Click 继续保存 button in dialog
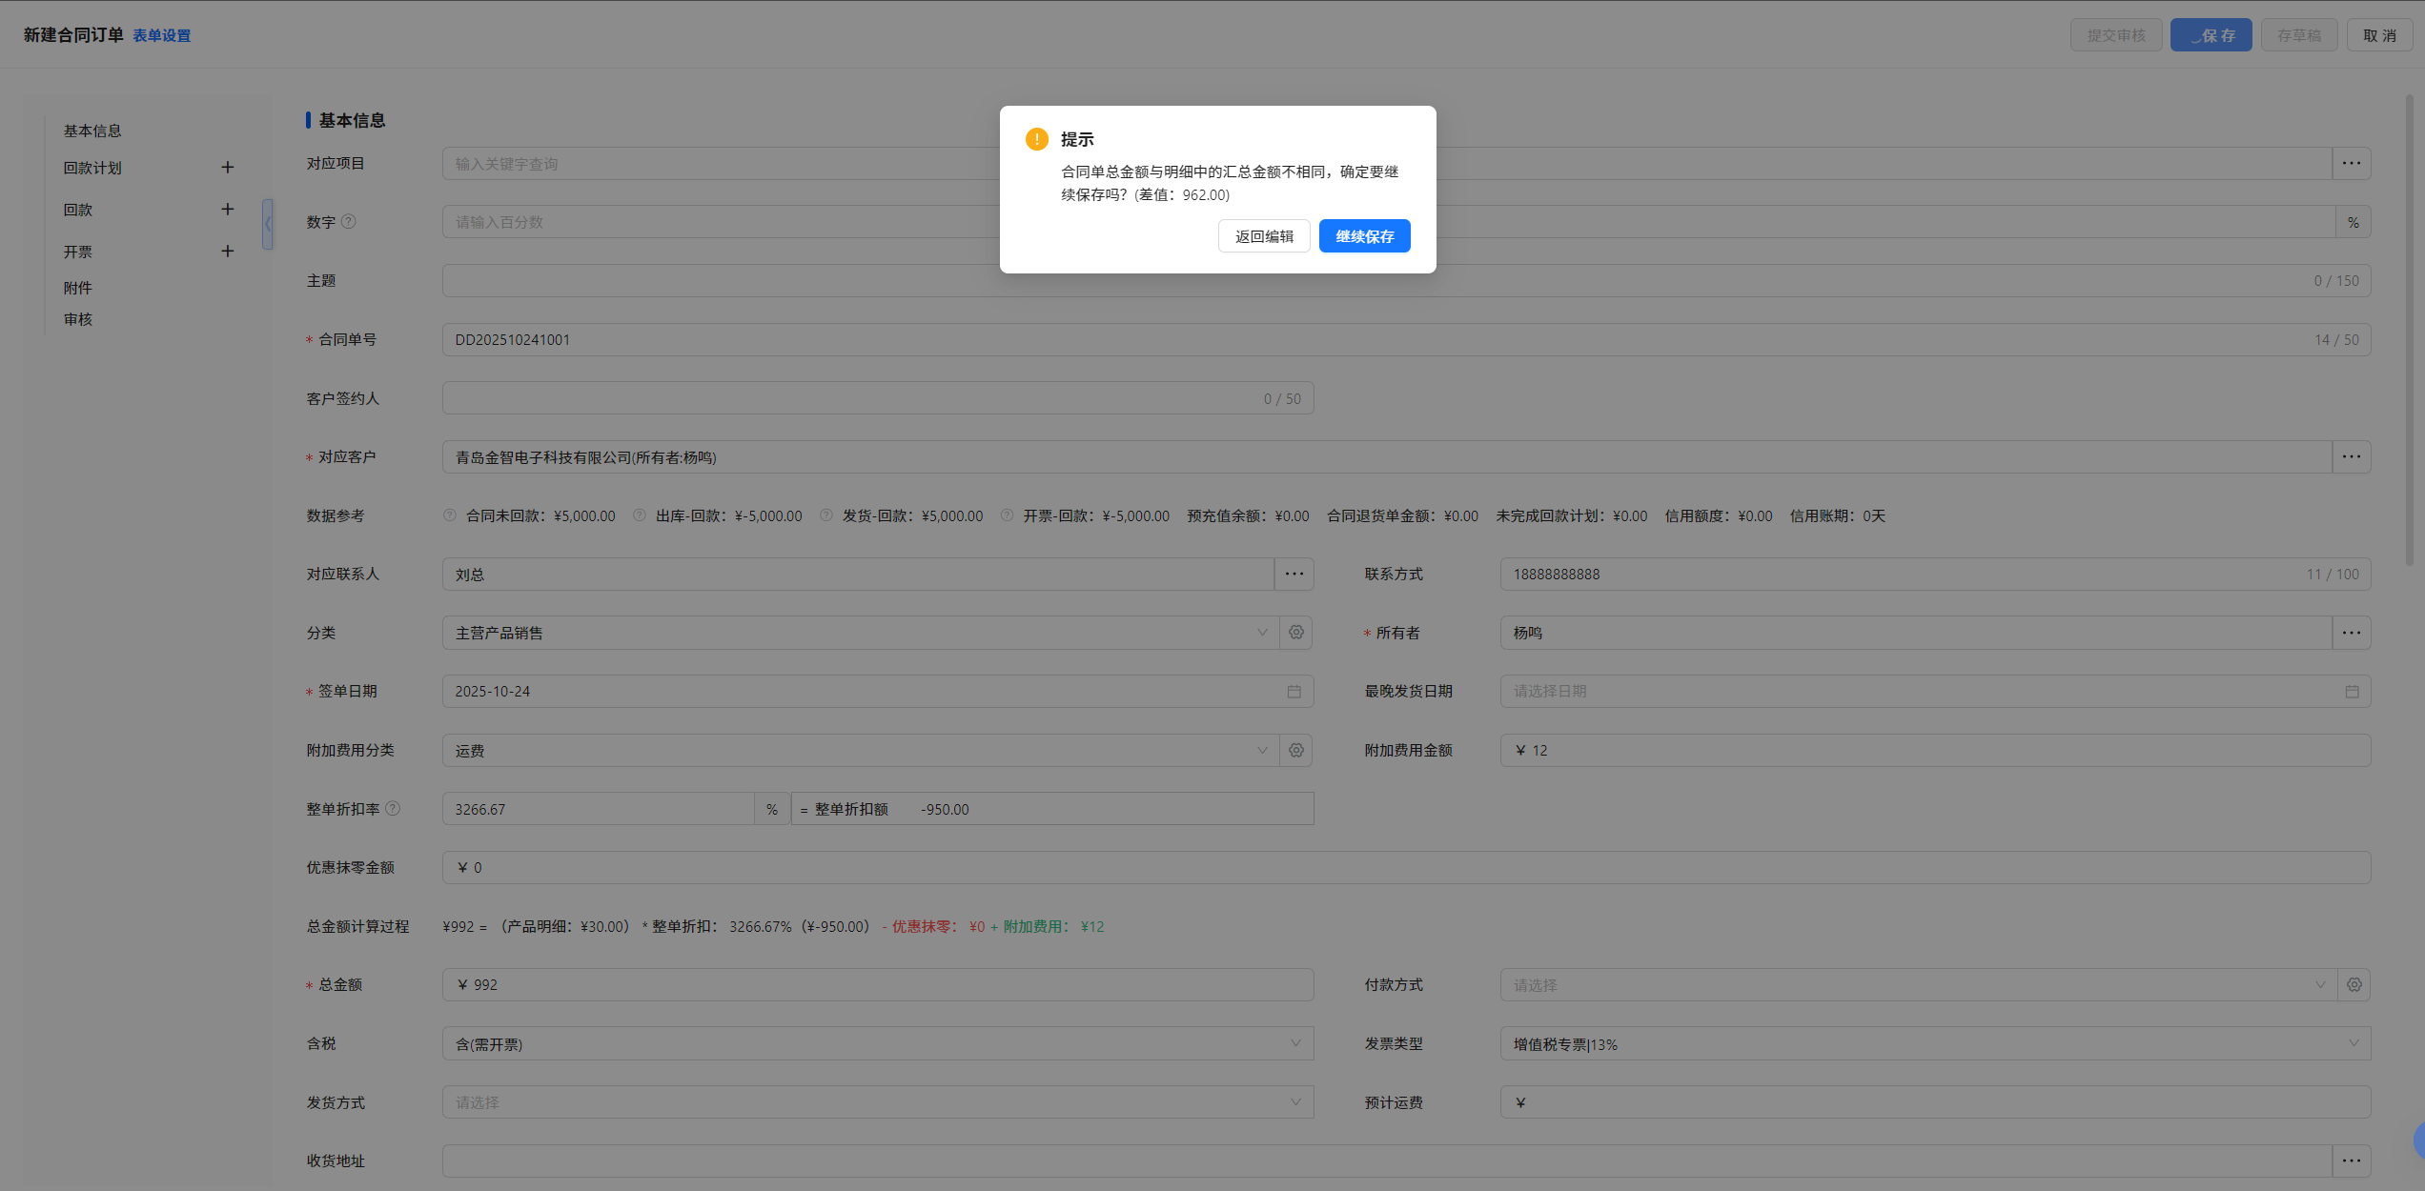 [x=1364, y=236]
